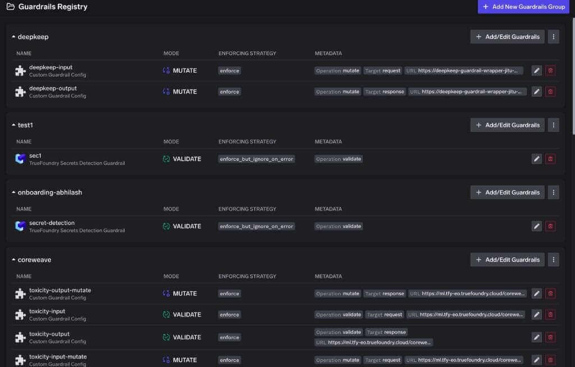This screenshot has height=367, width=575.
Task: Click Add/Edit Guardrails for onboarding-abhilash
Action: pyautogui.click(x=508, y=192)
